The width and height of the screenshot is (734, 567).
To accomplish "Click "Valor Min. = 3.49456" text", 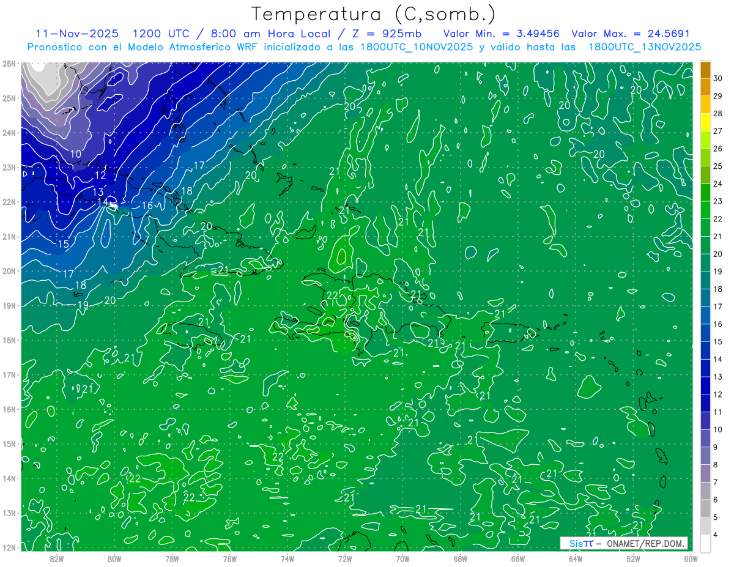I will 503,34.
